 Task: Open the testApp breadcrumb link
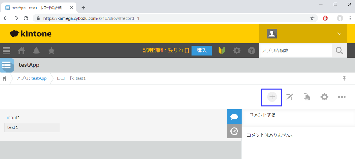pyautogui.click(x=39, y=78)
